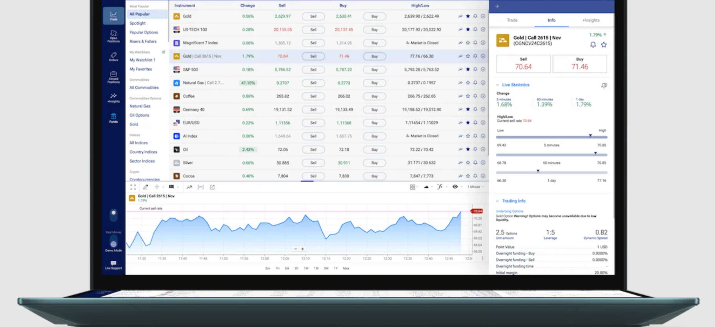Collapse the Live Statistics section

[498, 85]
